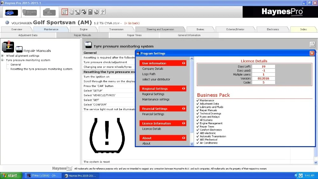318x179 pixels.
Task: Expand Wheel alignment settings tree node
Action: tap(2, 56)
